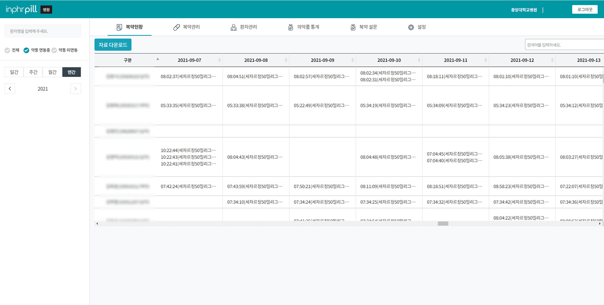Click the patient name search field

43,31
